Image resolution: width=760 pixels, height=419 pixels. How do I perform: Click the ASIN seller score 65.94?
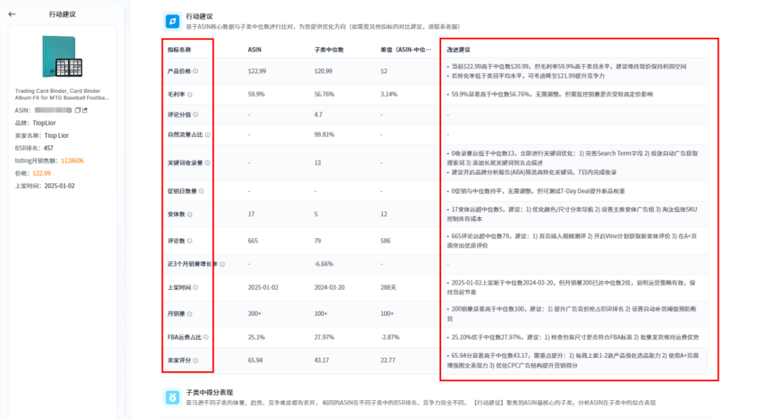click(x=255, y=361)
